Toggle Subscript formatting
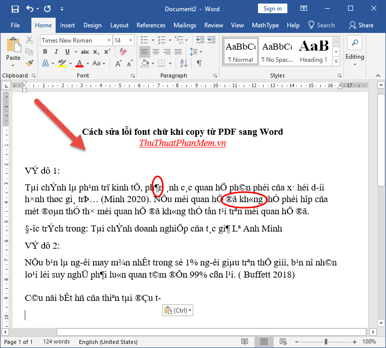Screen dimensions: 386x348 click(96, 52)
